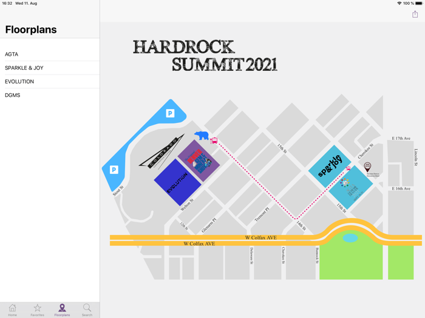Tap the purple Denver show building

[199, 161]
